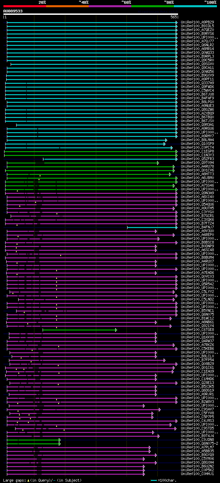Select label UniRef100_C1EGP8
This screenshot has width=220, height=483.
[x=197, y=151]
